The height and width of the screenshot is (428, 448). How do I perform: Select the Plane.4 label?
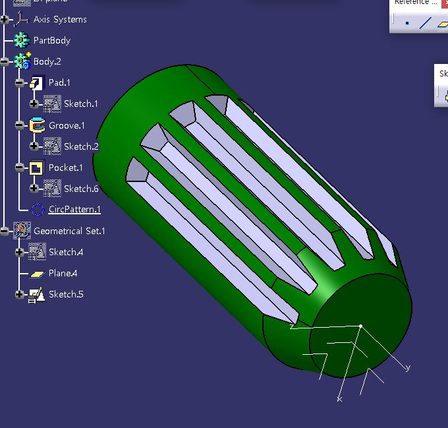click(63, 273)
